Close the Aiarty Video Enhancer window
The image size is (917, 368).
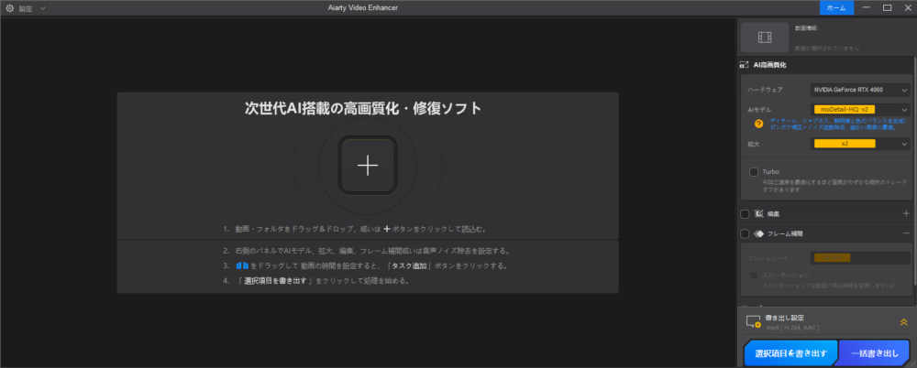point(908,7)
